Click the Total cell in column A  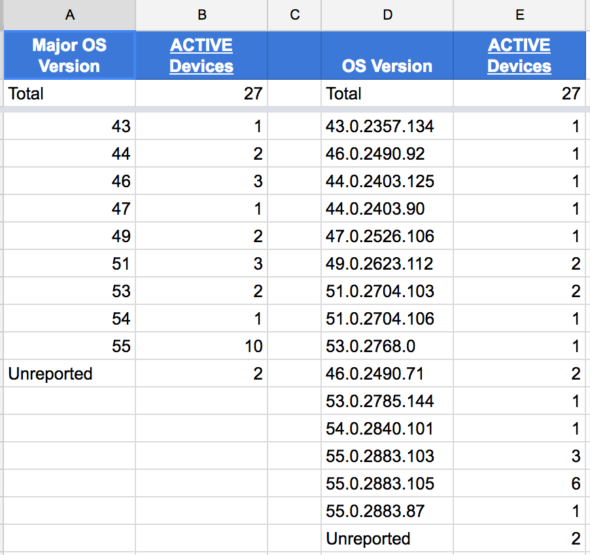(69, 94)
